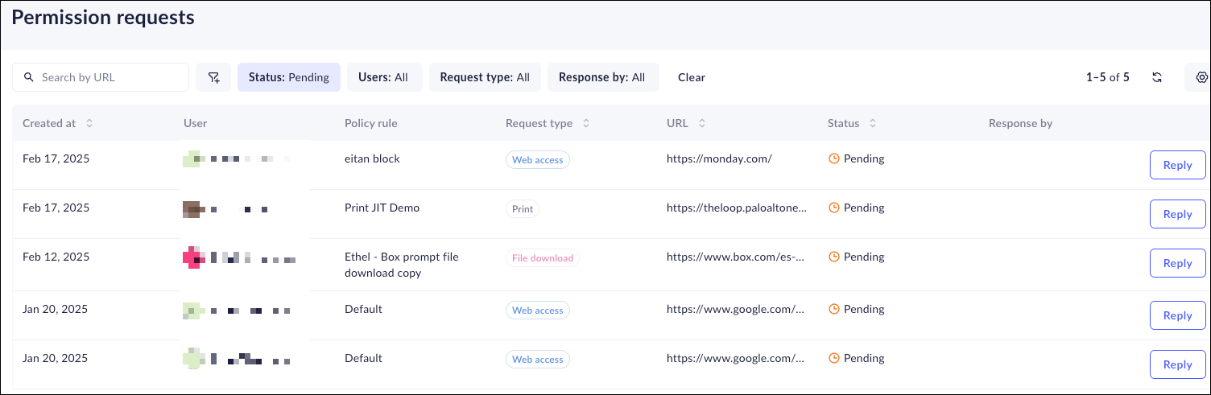Click the https://monday.com/ URL cell
Screen dimensions: 1211x395
pos(719,158)
